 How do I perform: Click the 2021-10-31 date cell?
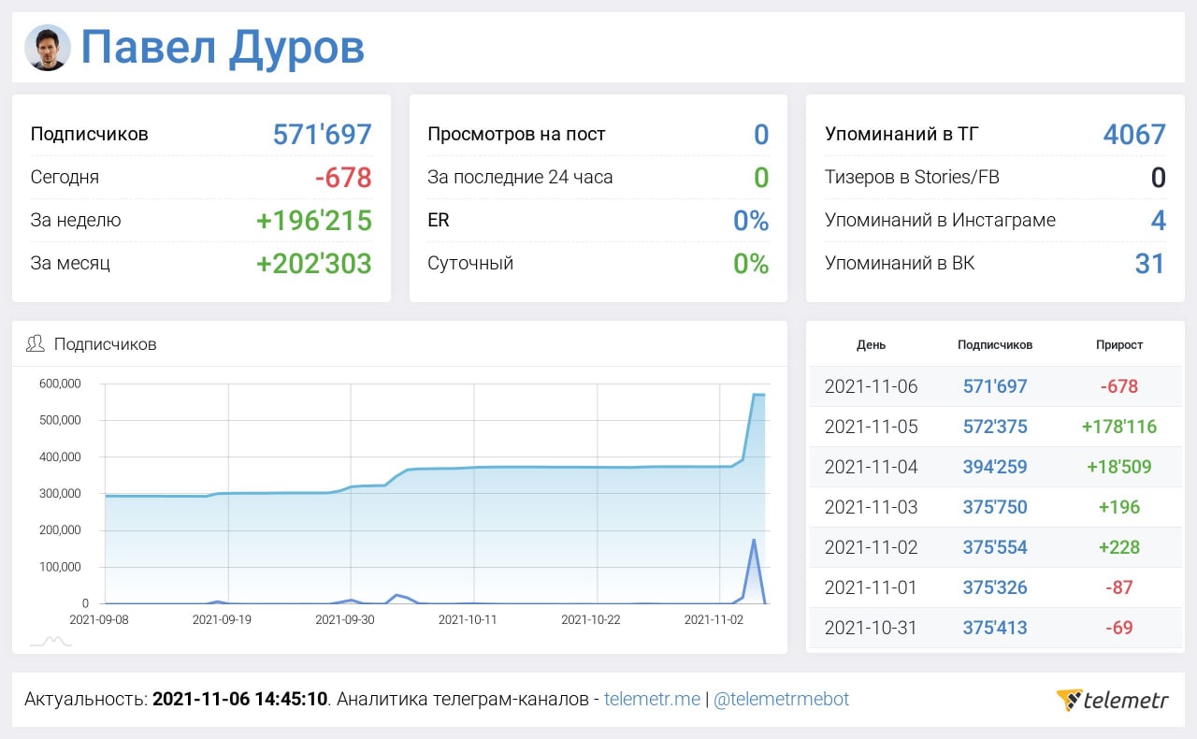[871, 628]
